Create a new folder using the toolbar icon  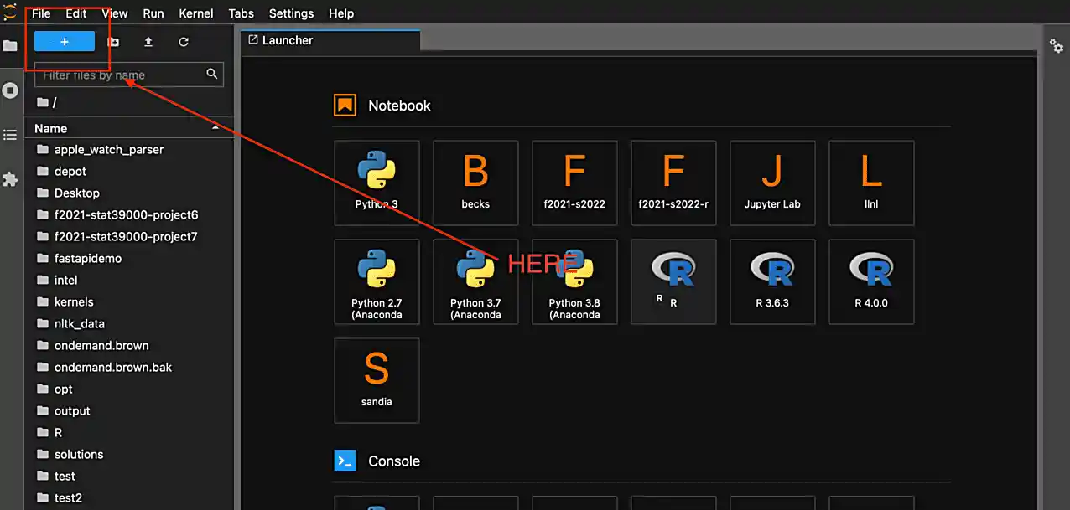(x=112, y=42)
